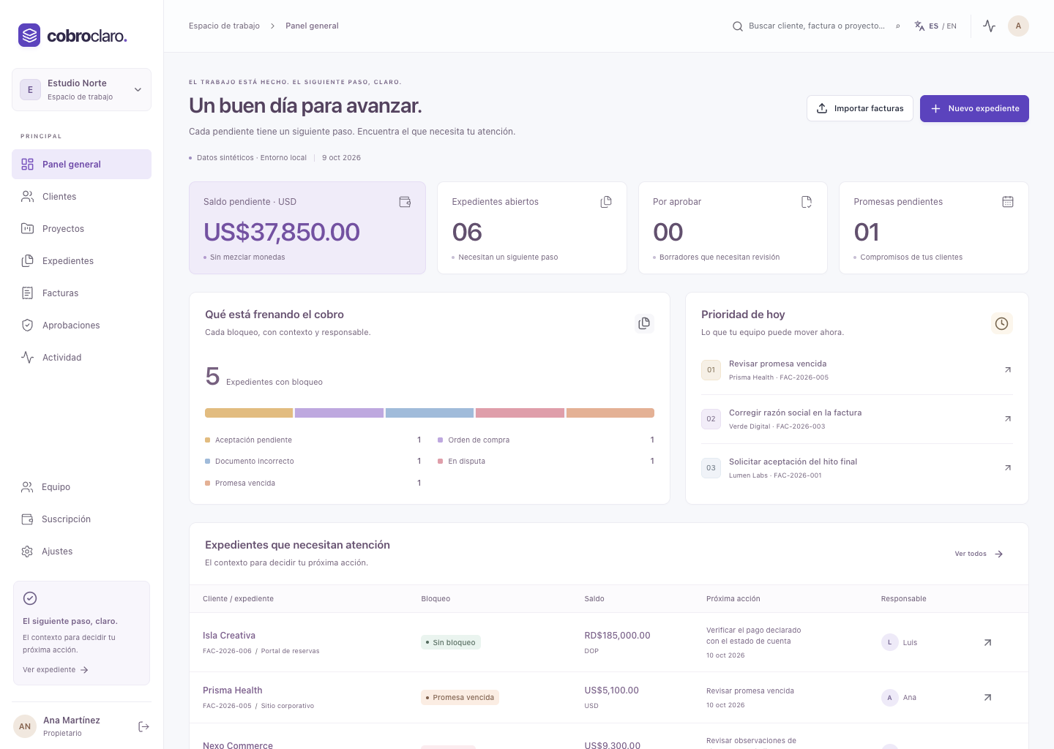The height and width of the screenshot is (749, 1054).
Task: Click the Responsable column header
Action: [903, 599]
